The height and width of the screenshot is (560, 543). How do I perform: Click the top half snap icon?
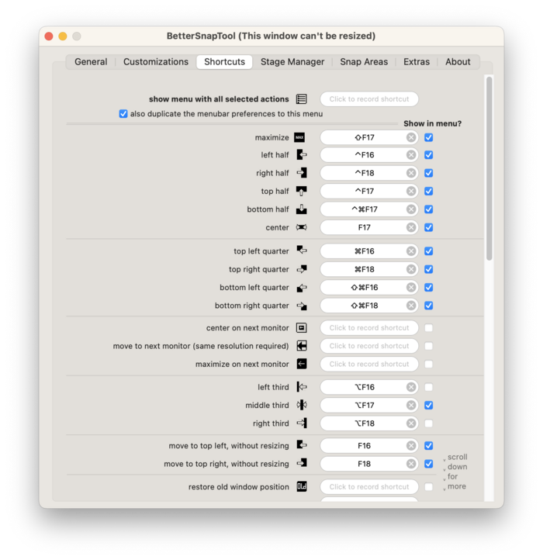pyautogui.click(x=302, y=191)
